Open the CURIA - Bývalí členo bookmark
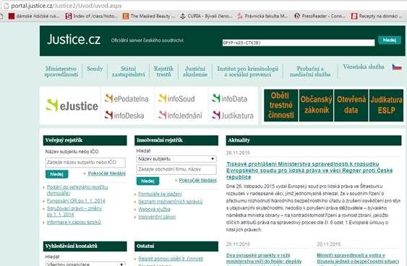 click(x=206, y=16)
